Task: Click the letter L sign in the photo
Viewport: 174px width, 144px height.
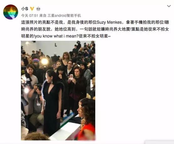Action: (56, 45)
